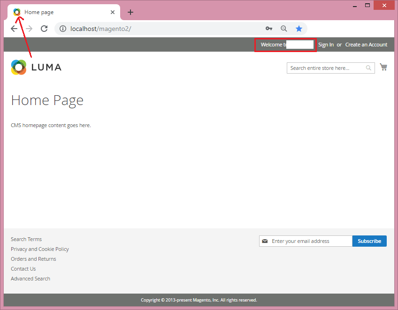The image size is (398, 310).
Task: Click the browser back arrow
Action: click(14, 29)
